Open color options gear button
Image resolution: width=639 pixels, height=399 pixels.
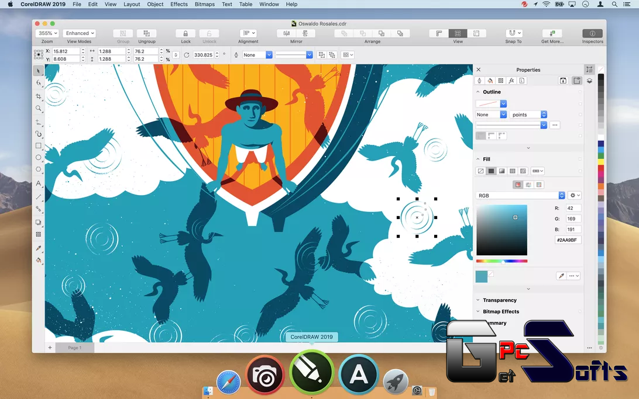(574, 196)
